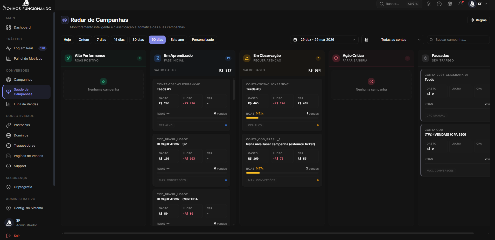The height and width of the screenshot is (240, 495).
Task: Click the Criptografia shield icon
Action: (9, 187)
